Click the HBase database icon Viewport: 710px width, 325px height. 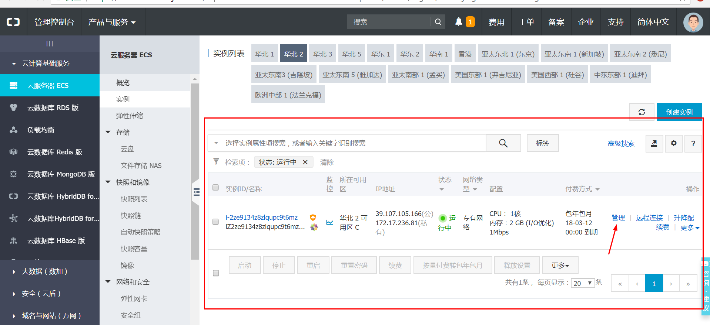coord(14,240)
